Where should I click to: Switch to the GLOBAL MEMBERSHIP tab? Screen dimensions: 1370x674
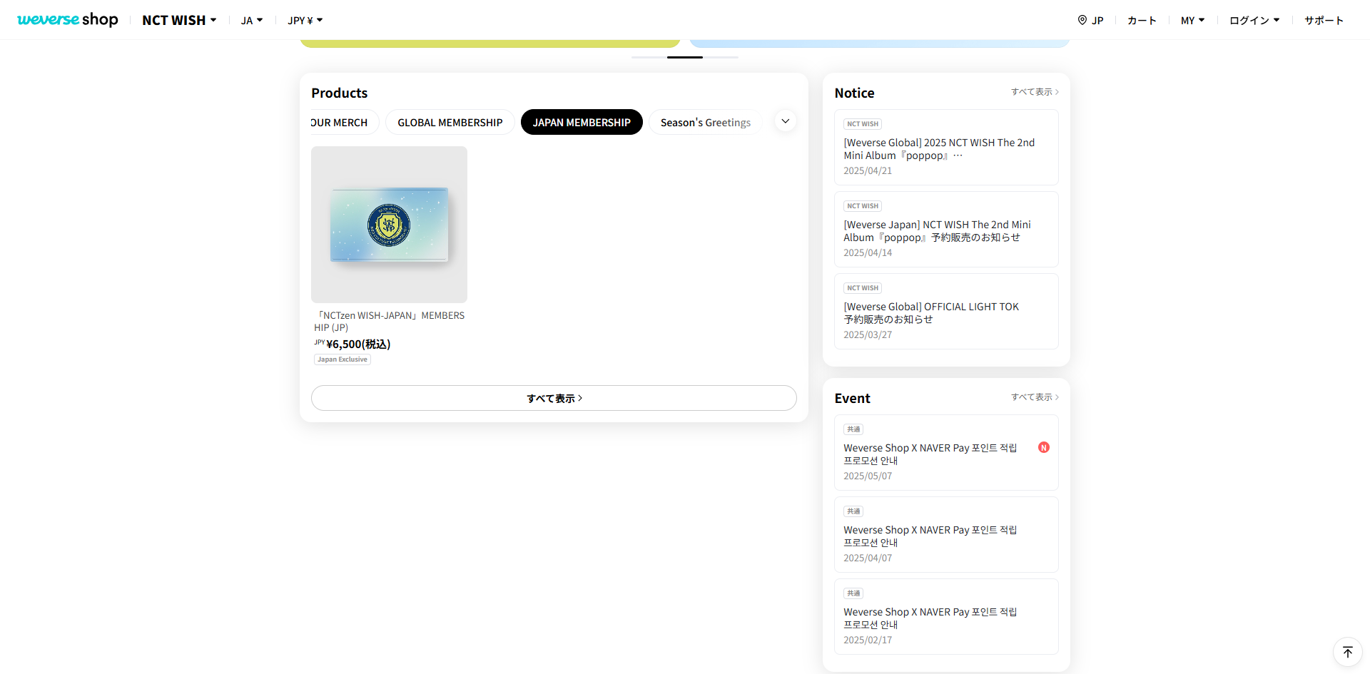450,122
